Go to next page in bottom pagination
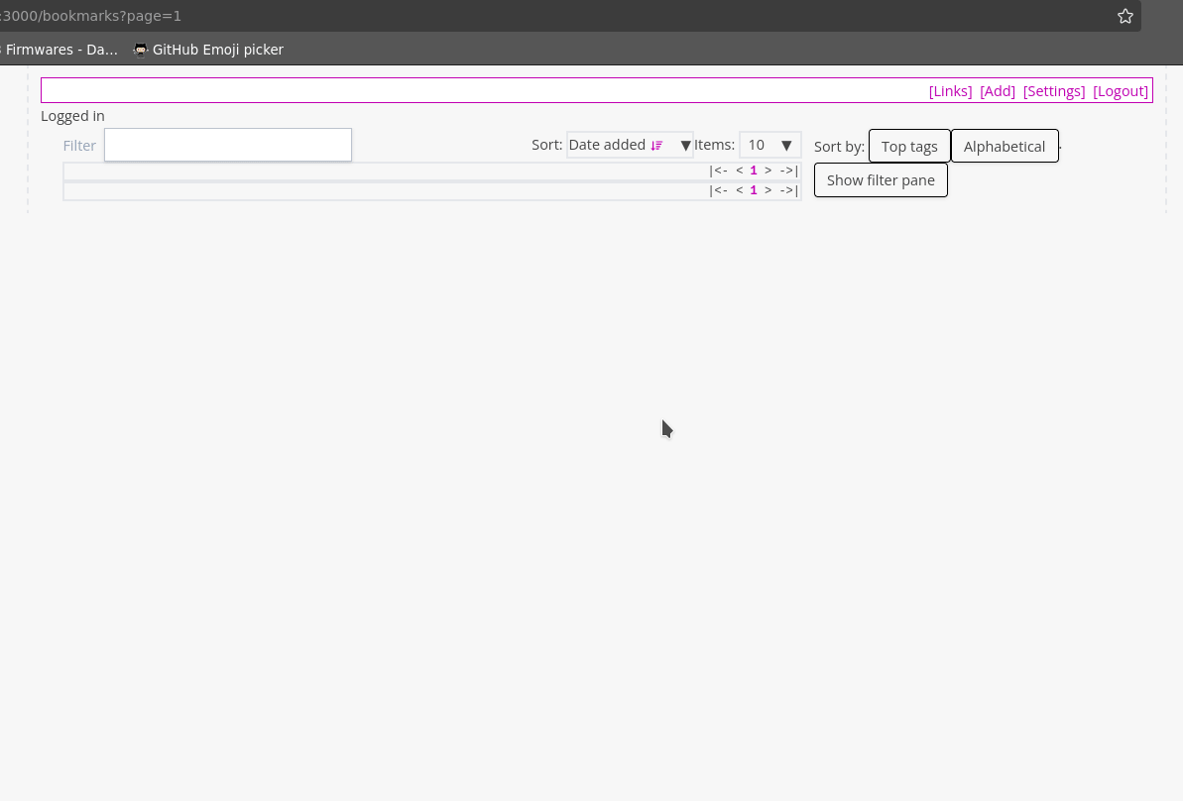Viewport: 1183px width, 801px height. pos(768,190)
